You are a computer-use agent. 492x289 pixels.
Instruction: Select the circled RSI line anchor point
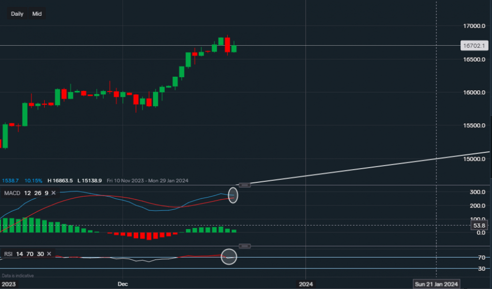[x=229, y=257]
